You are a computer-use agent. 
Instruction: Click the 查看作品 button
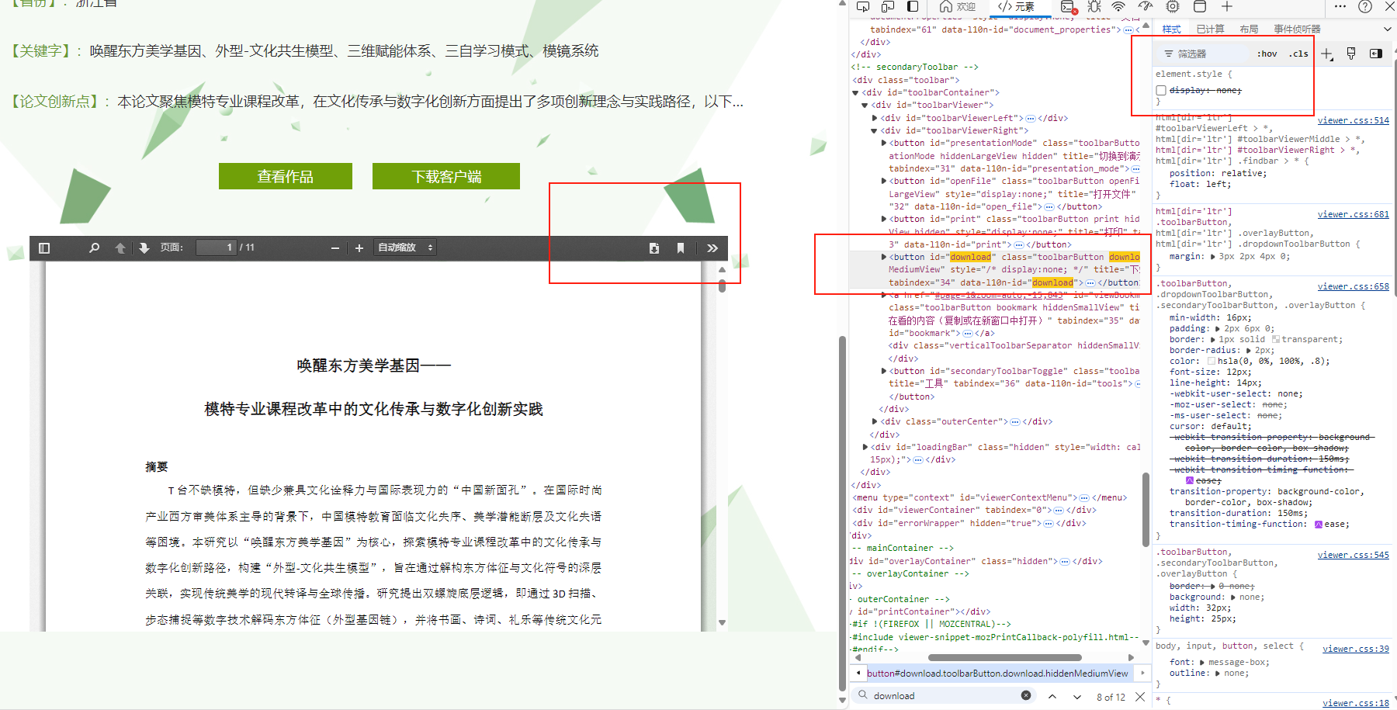pyautogui.click(x=285, y=176)
